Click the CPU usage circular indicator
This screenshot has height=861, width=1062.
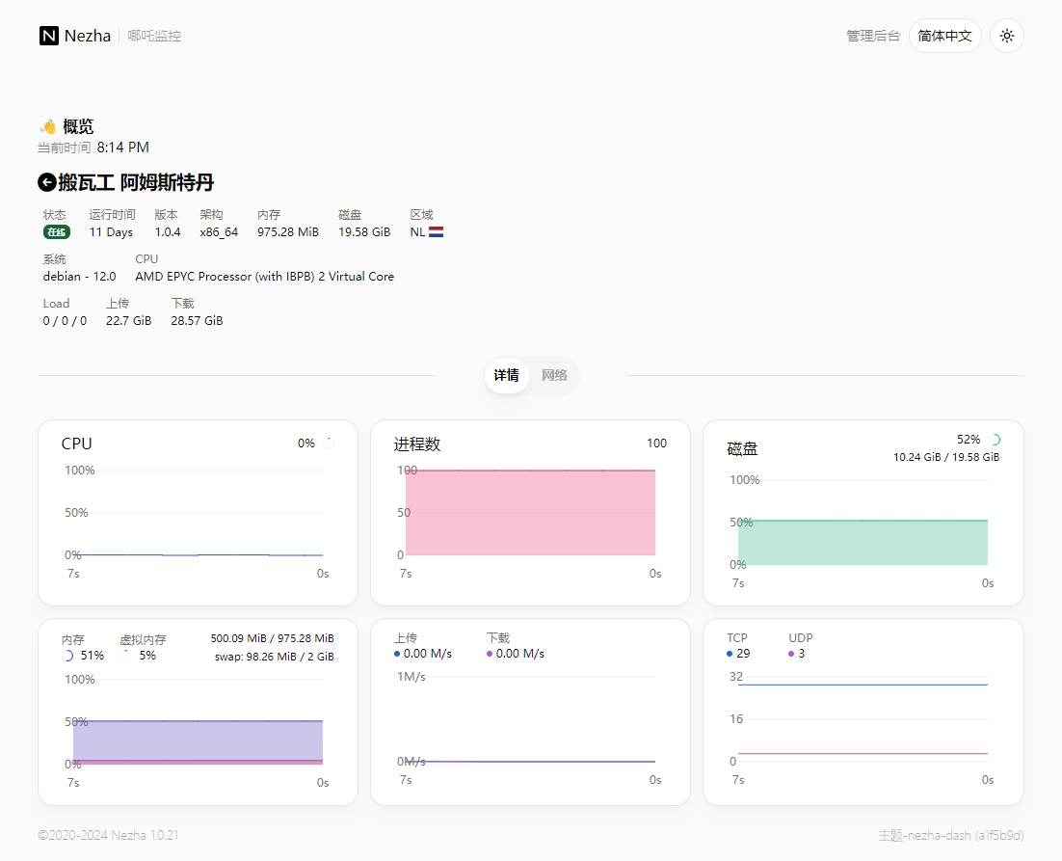pos(328,444)
